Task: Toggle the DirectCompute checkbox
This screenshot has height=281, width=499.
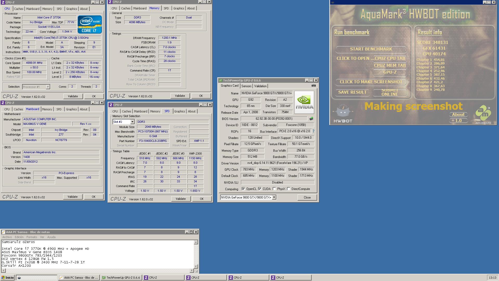Action: click(x=288, y=189)
